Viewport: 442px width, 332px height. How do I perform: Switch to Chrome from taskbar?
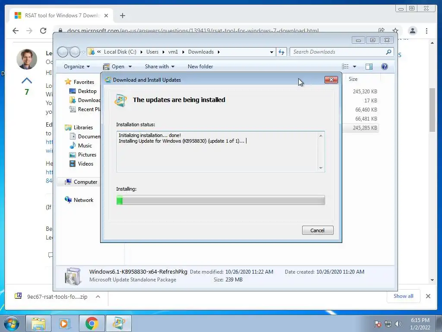click(x=92, y=323)
